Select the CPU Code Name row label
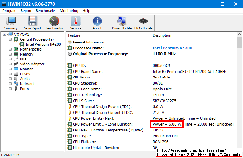 click(87, 89)
